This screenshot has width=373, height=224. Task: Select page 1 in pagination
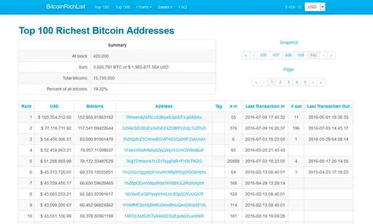272,82
